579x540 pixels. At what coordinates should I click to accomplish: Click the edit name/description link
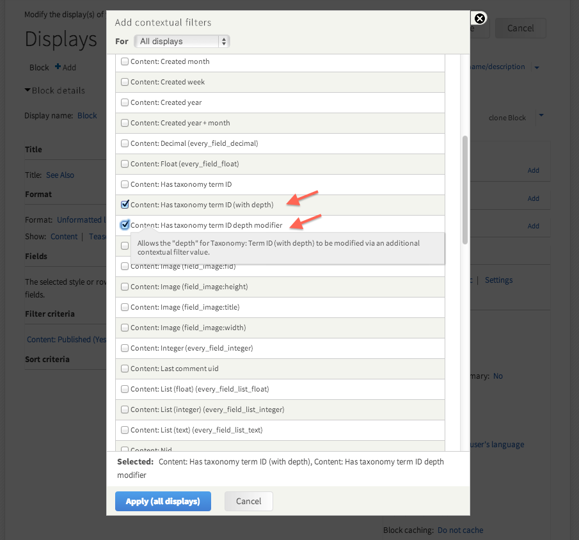pyautogui.click(x=497, y=67)
